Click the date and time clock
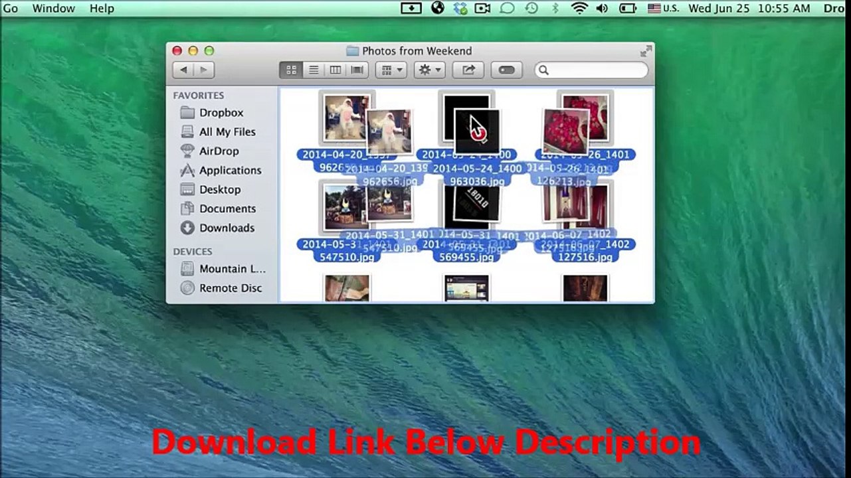Screen dimensions: 851x478 pos(749,9)
